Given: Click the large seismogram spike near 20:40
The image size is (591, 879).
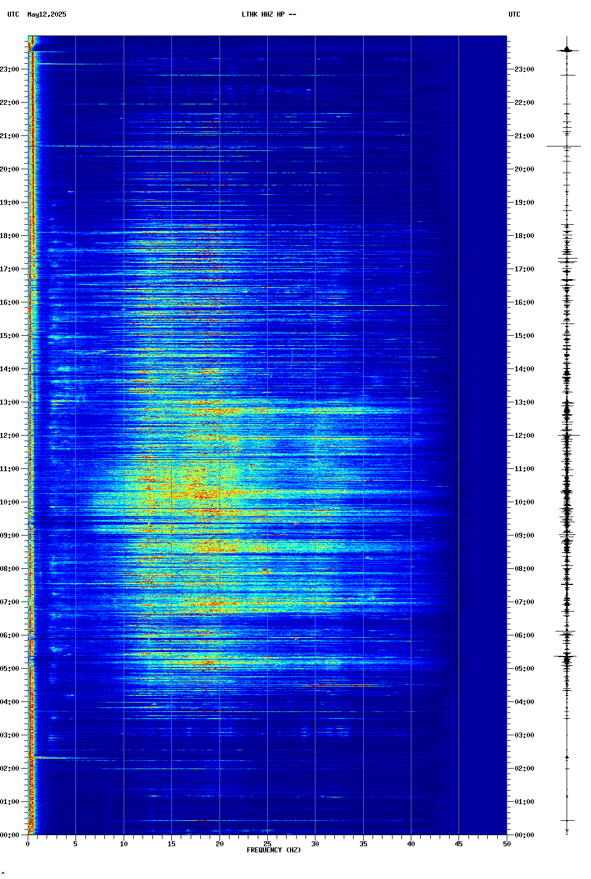Looking at the screenshot, I should [x=564, y=146].
